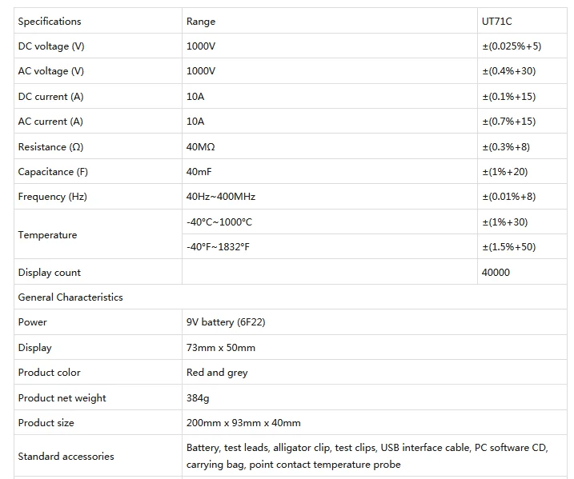Click the 9V battery (6F22) power value
The width and height of the screenshot is (574, 479).
click(x=226, y=322)
